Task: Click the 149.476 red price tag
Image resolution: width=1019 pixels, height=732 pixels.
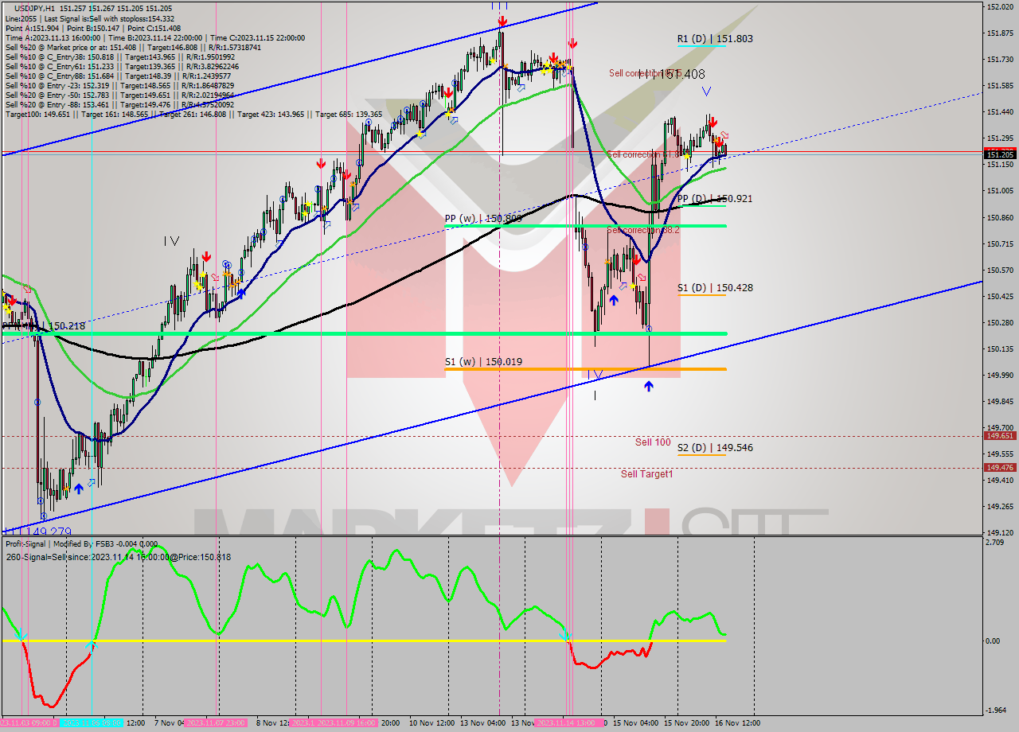Action: (x=999, y=468)
